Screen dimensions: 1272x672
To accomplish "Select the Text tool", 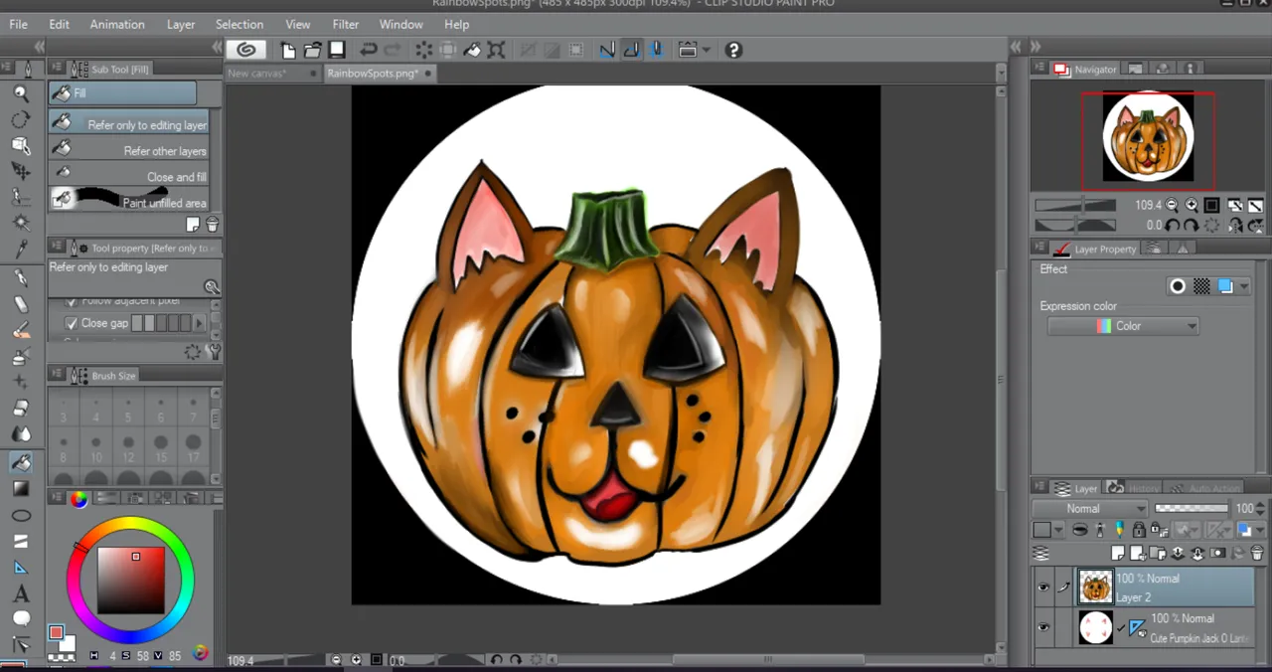I will point(20,594).
